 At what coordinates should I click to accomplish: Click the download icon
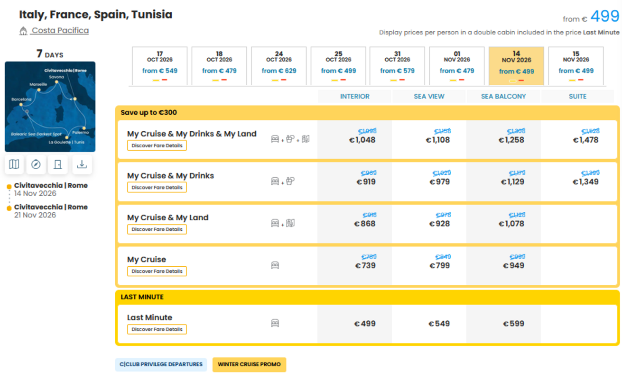82,164
